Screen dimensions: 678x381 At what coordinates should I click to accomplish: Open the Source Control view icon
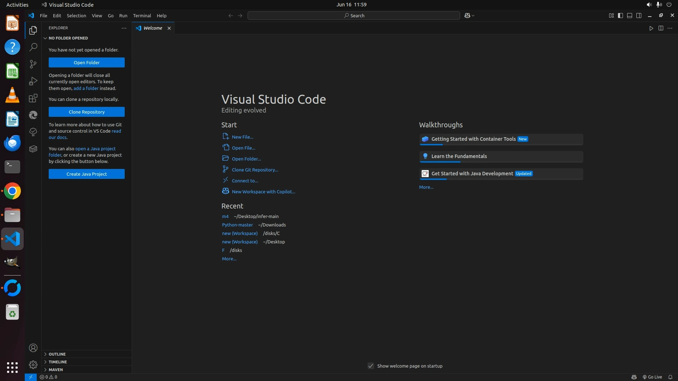(33, 64)
